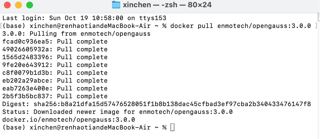
Task: Click the "Last login" line
Action: 84,18
